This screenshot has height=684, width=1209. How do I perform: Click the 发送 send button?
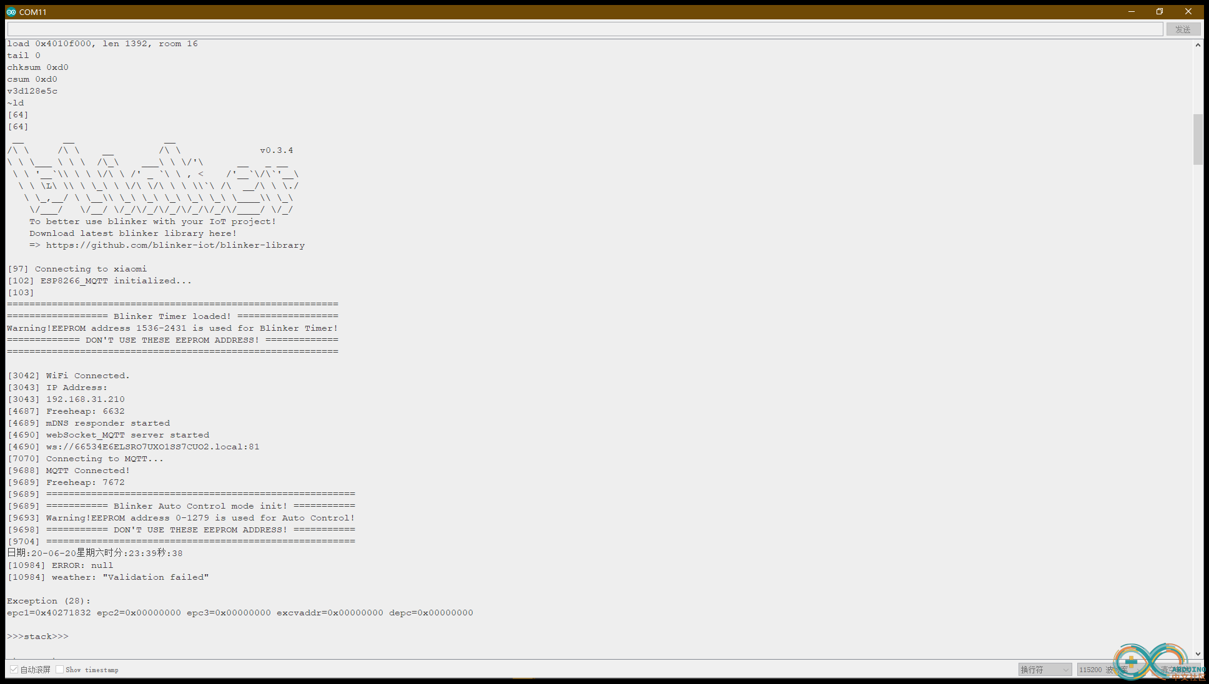[1183, 29]
